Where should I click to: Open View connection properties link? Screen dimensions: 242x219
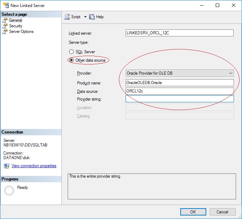pos(34,166)
